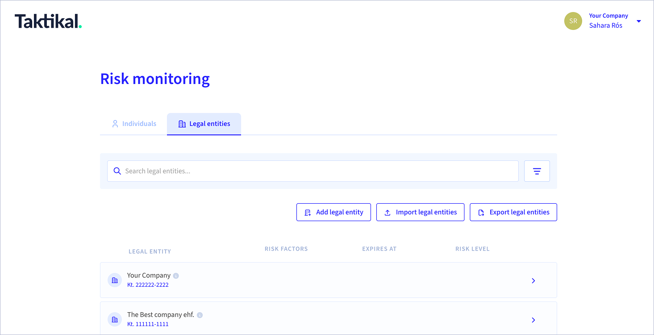Focus the Search legal entities field

[x=313, y=171]
